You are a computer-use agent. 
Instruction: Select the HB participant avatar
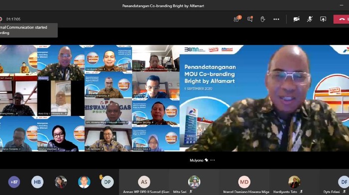pyautogui.click(x=37, y=182)
